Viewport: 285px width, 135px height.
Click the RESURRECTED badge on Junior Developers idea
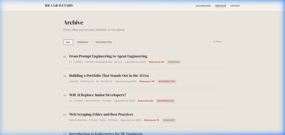coord(165,101)
